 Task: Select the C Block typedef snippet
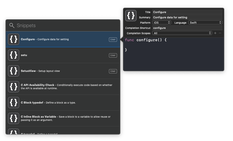click(x=63, y=103)
